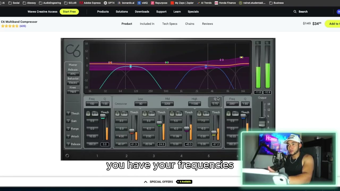Bypass band 4 with its BYP button

pyautogui.click(x=179, y=114)
